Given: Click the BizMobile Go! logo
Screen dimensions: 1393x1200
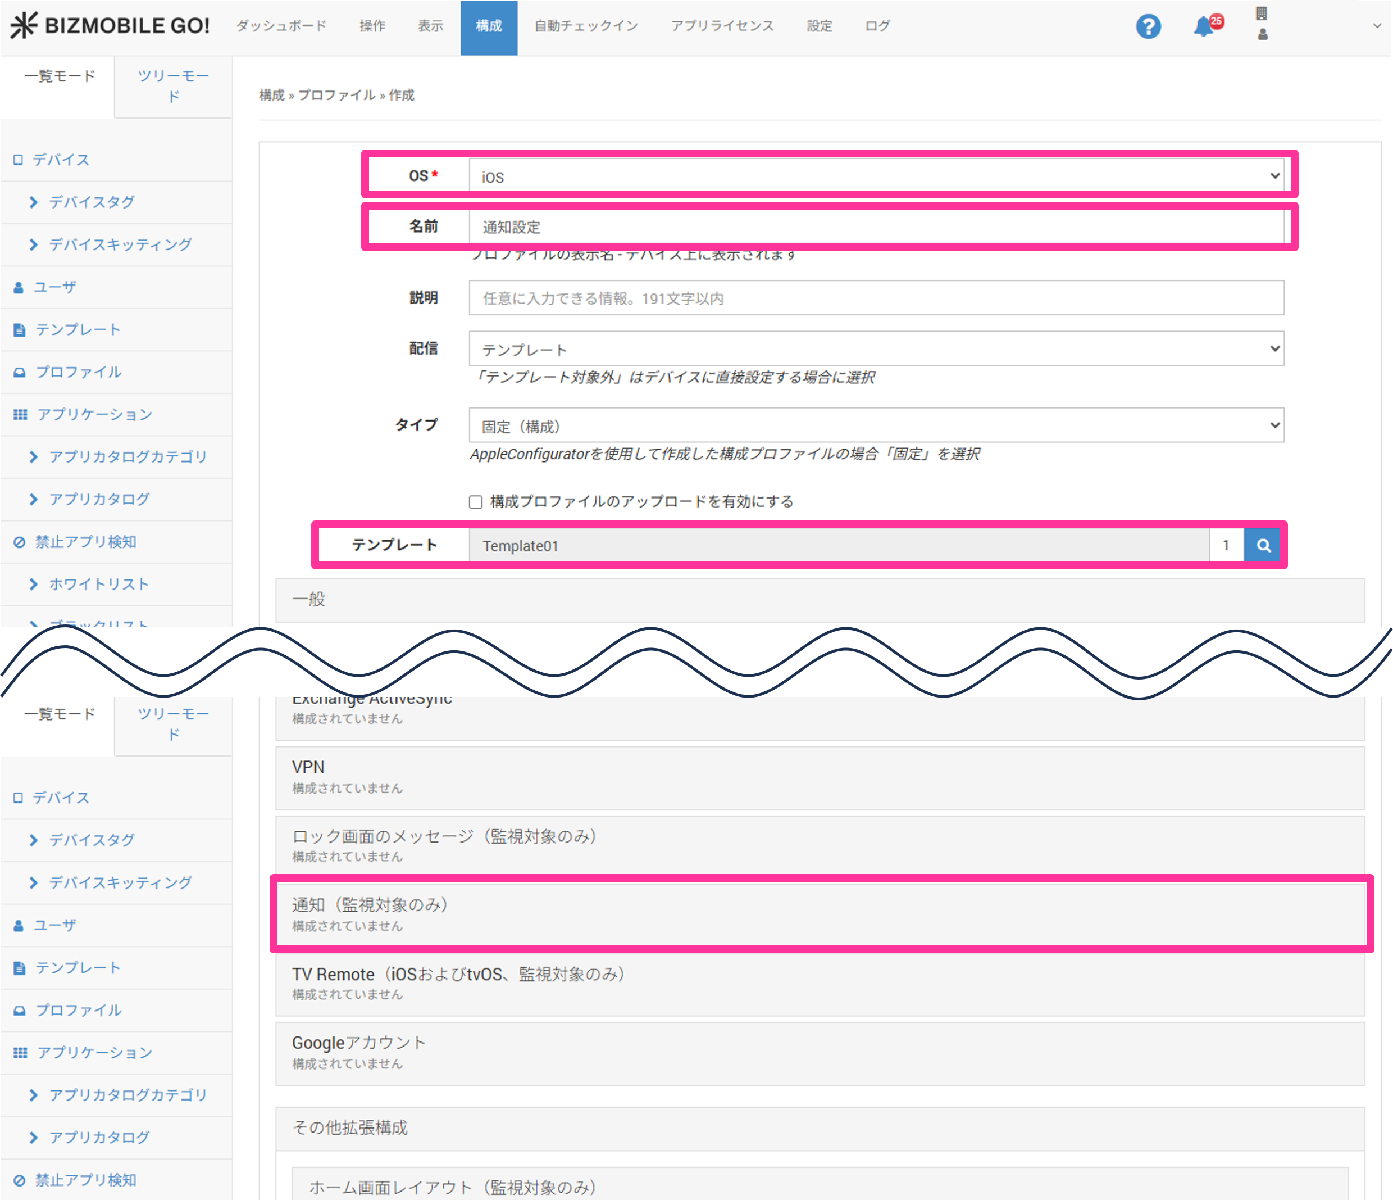Looking at the screenshot, I should tap(110, 25).
